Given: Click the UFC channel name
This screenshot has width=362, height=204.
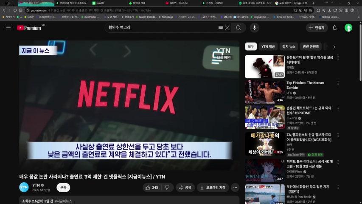Looking at the screenshot, I should pyautogui.click(x=289, y=93).
